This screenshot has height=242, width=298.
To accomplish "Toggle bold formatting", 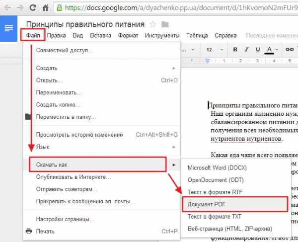I will click(235, 50).
